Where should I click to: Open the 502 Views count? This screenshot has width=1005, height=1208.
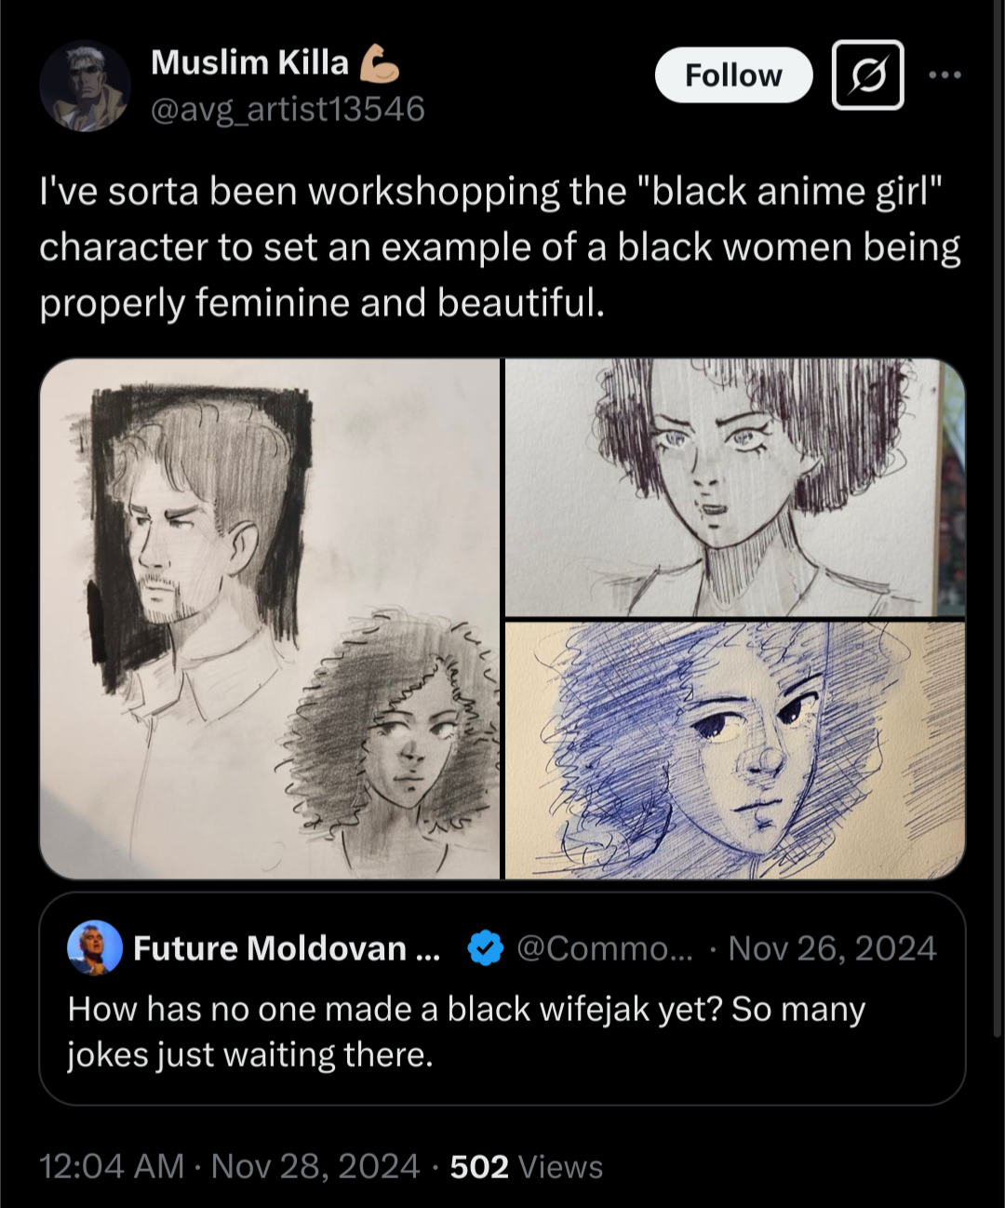click(526, 1166)
